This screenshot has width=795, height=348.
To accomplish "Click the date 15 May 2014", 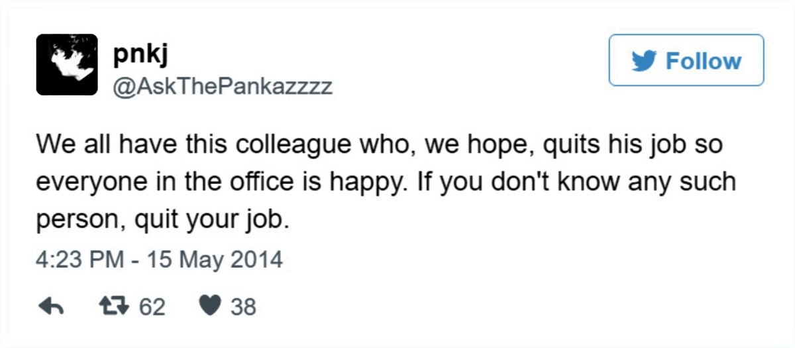I will [x=215, y=259].
